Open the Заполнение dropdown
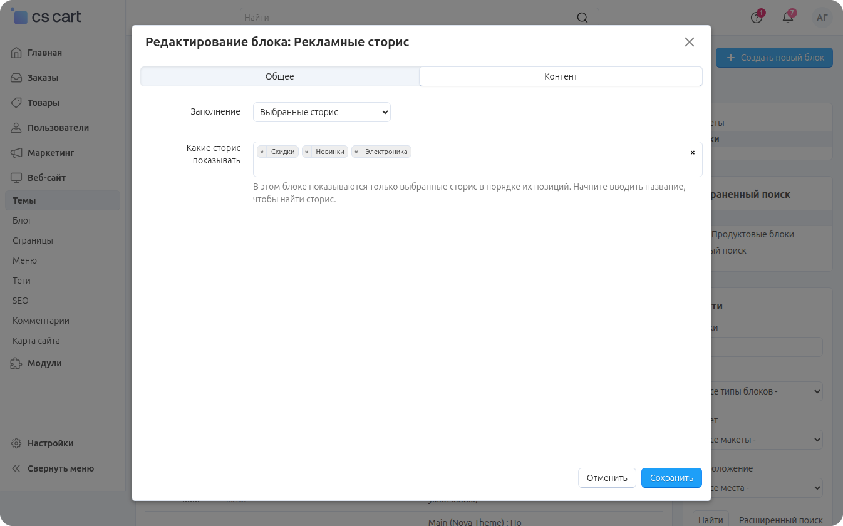Image resolution: width=843 pixels, height=526 pixels. [x=322, y=112]
